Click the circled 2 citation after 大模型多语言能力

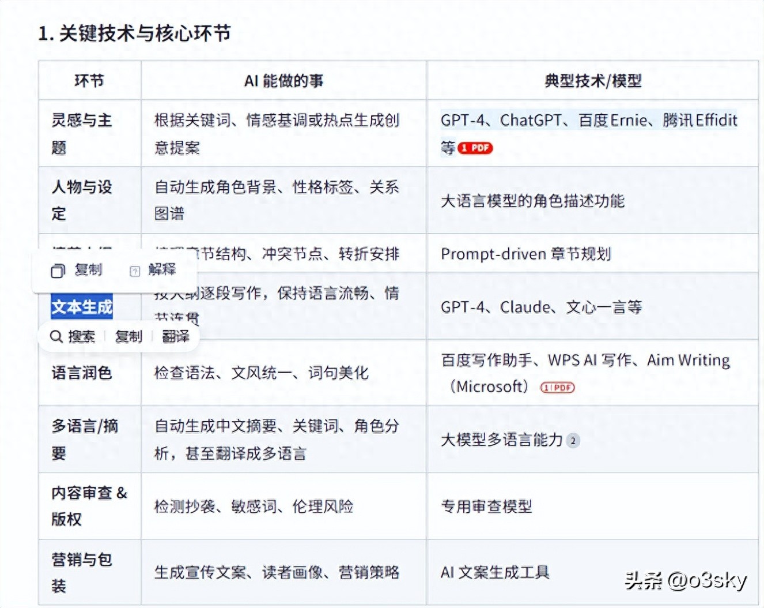coord(573,441)
